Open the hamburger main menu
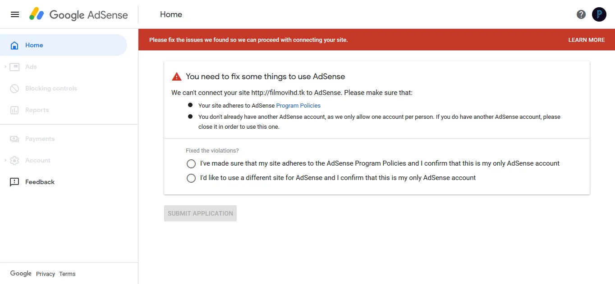Screen dimensions: 615x284 click(x=15, y=14)
